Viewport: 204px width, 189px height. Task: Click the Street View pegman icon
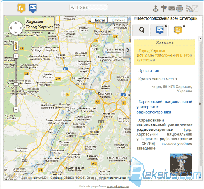(x=16, y=46)
